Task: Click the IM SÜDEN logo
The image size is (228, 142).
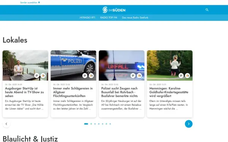Action: [114, 10]
